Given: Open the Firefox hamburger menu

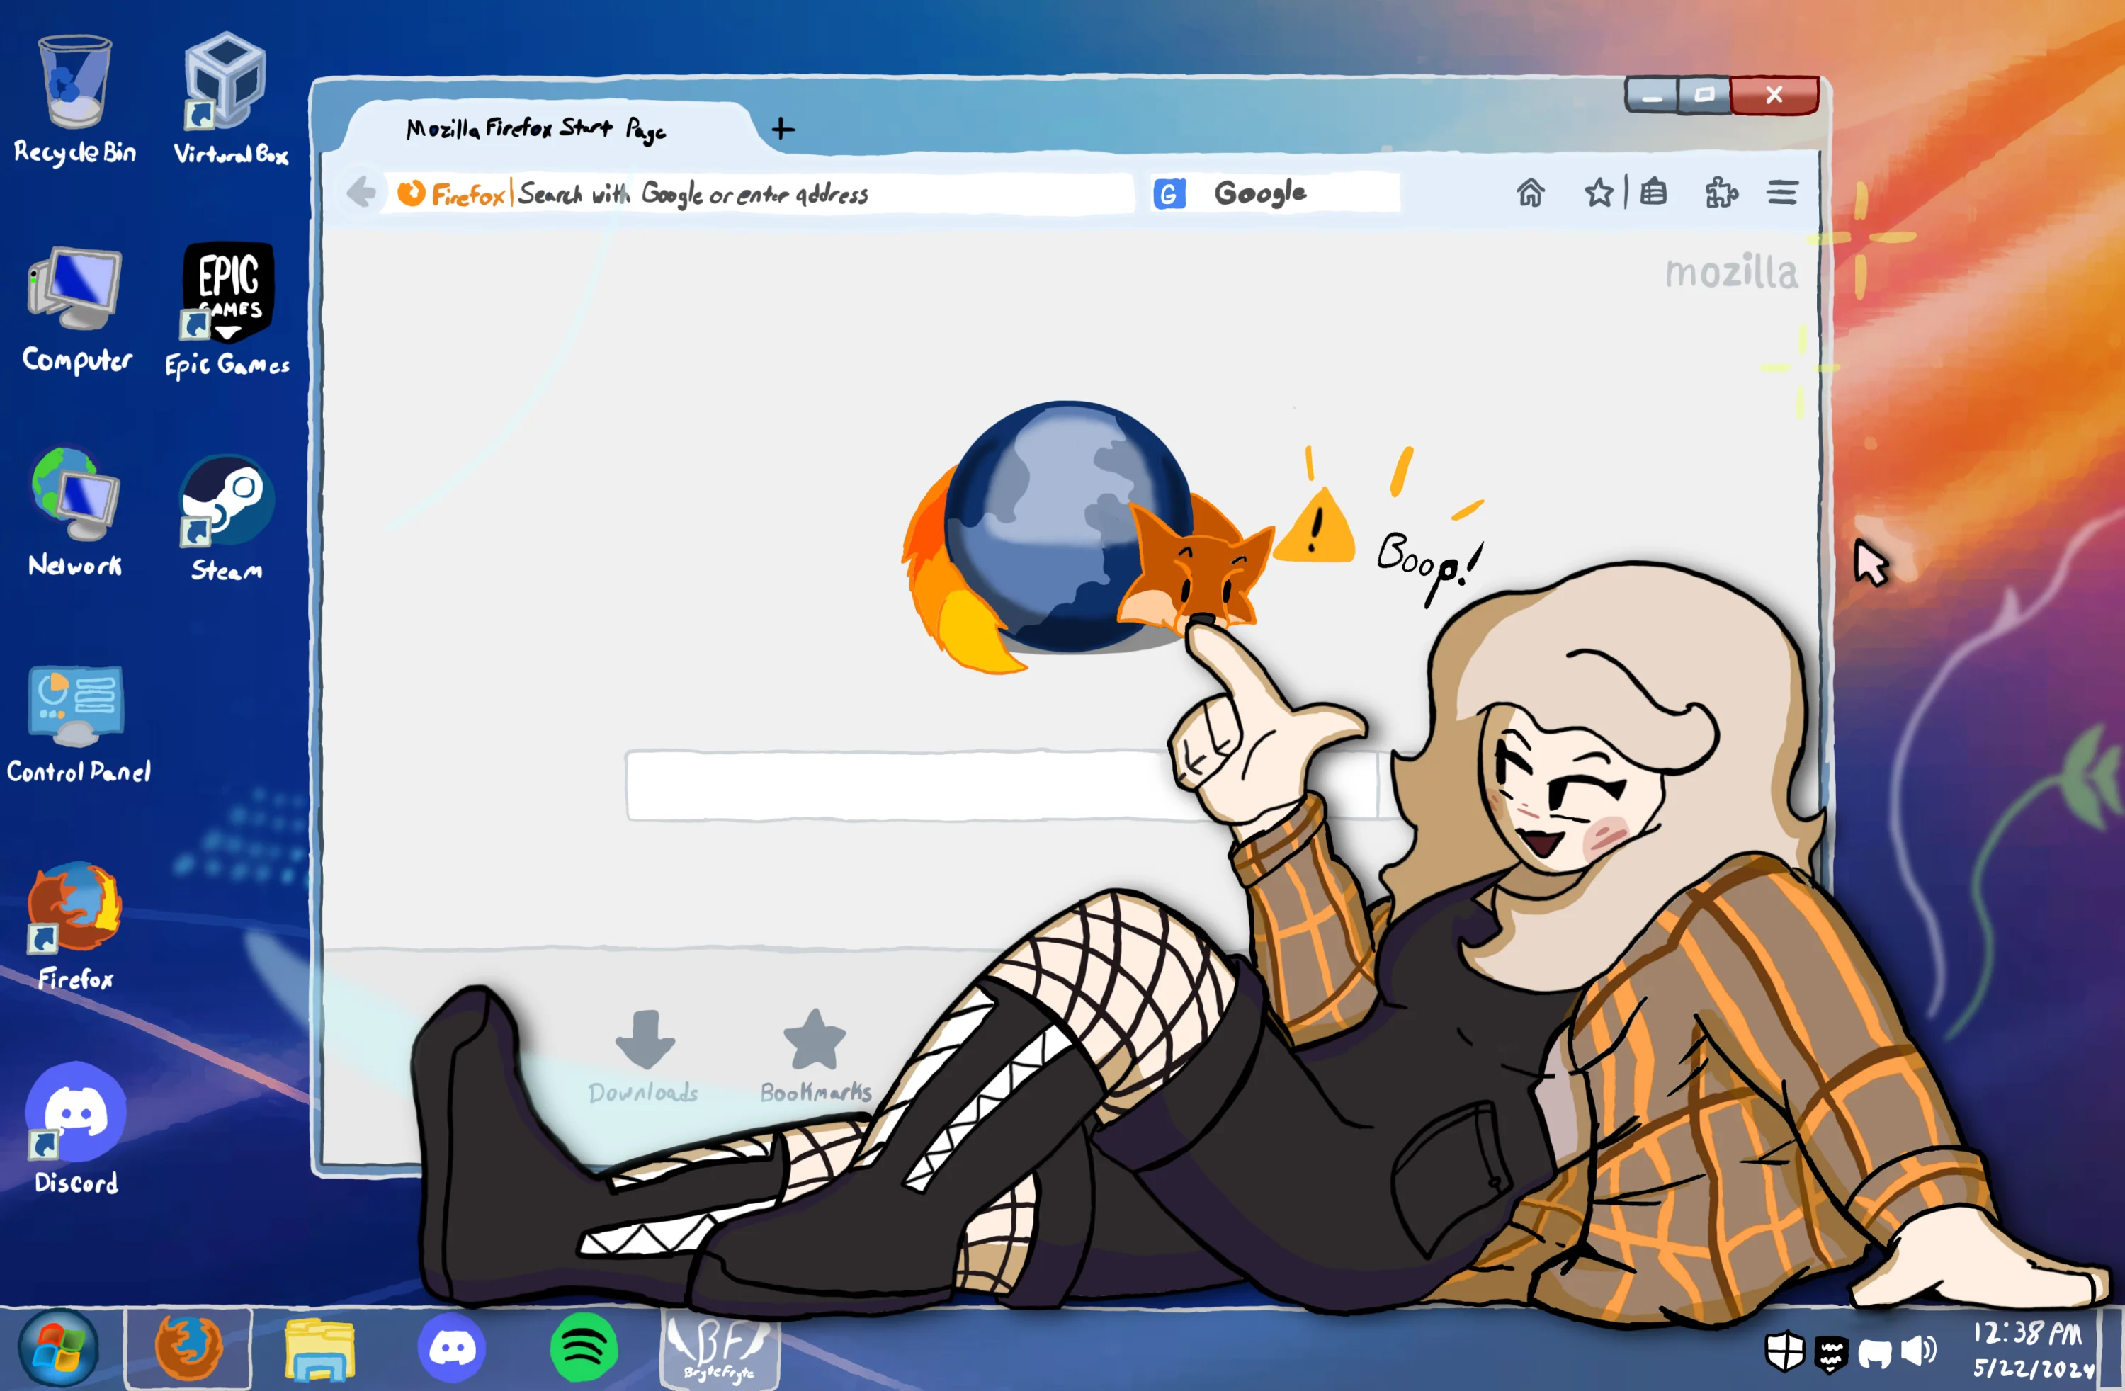Looking at the screenshot, I should coord(1782,192).
